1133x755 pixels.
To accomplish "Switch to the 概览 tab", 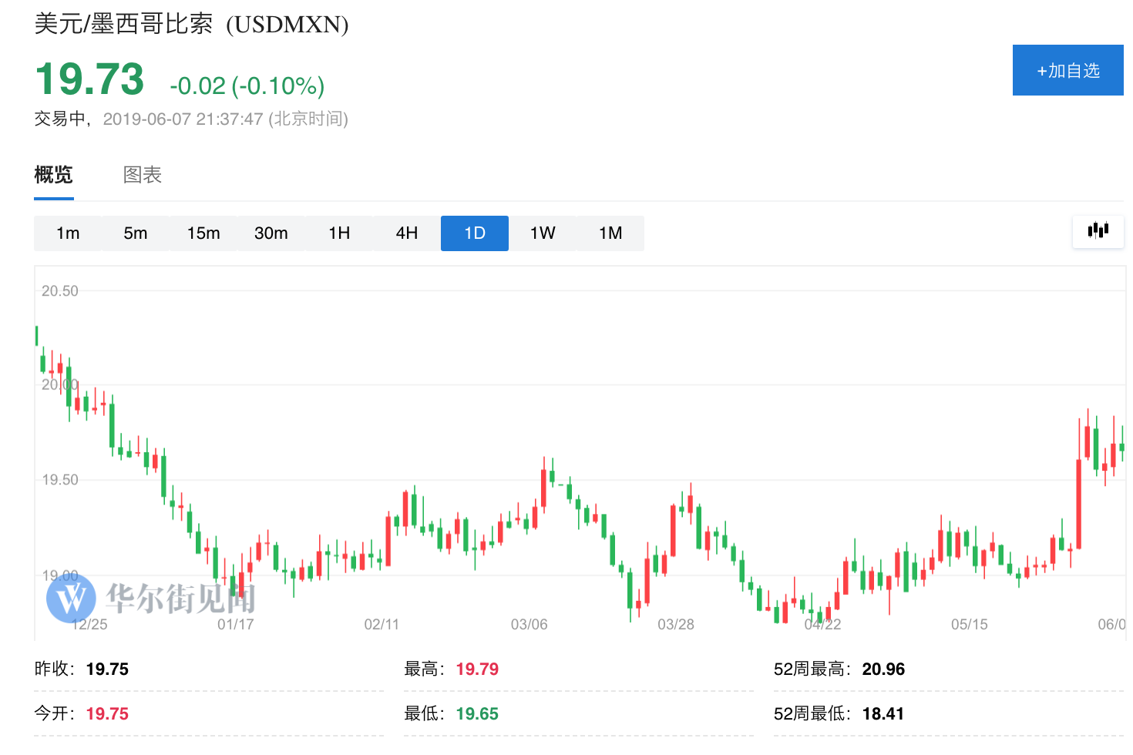I will pyautogui.click(x=54, y=175).
